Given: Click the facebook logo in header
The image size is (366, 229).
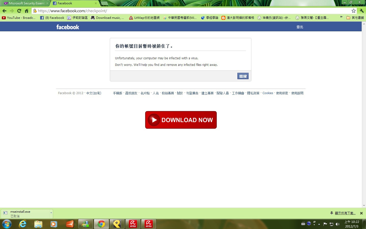Looking at the screenshot, I should pyautogui.click(x=68, y=27).
